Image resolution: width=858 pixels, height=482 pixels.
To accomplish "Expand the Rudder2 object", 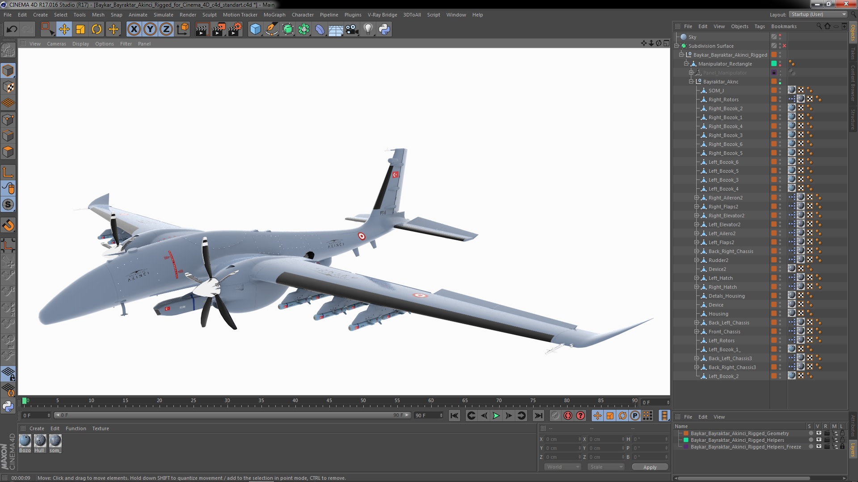I will (696, 260).
